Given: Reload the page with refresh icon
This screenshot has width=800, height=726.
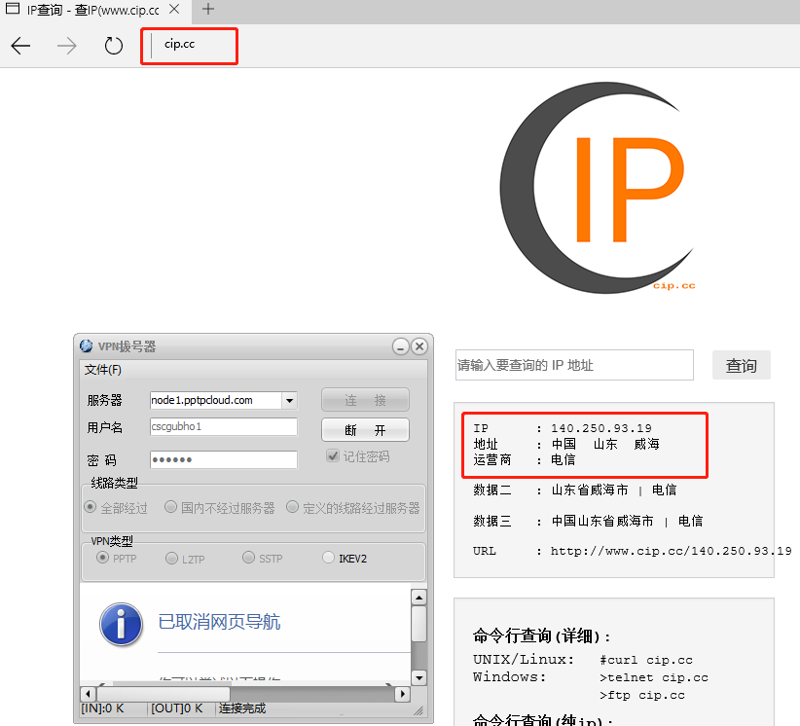Looking at the screenshot, I should click(x=114, y=47).
